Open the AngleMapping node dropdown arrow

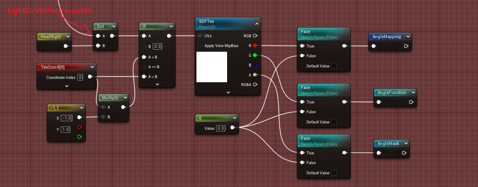tap(408, 36)
